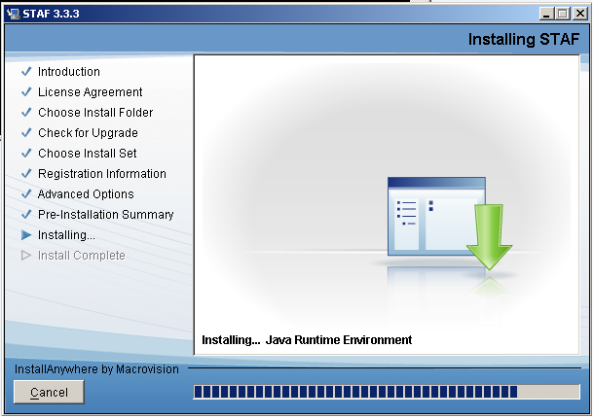Minimize the STAF installer window
594x418 pixels.
[x=544, y=13]
